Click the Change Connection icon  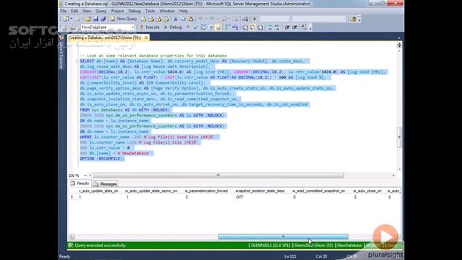point(73,27)
